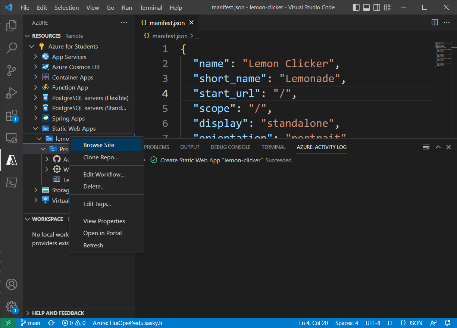Collapse the WORKSPACE section
This screenshot has height=328, width=457.
click(27, 219)
